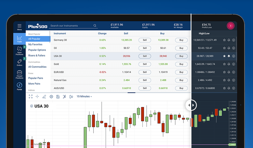The height and width of the screenshot is (148, 253).
Task: Open notifications badge showing 2
Action: pos(231,26)
